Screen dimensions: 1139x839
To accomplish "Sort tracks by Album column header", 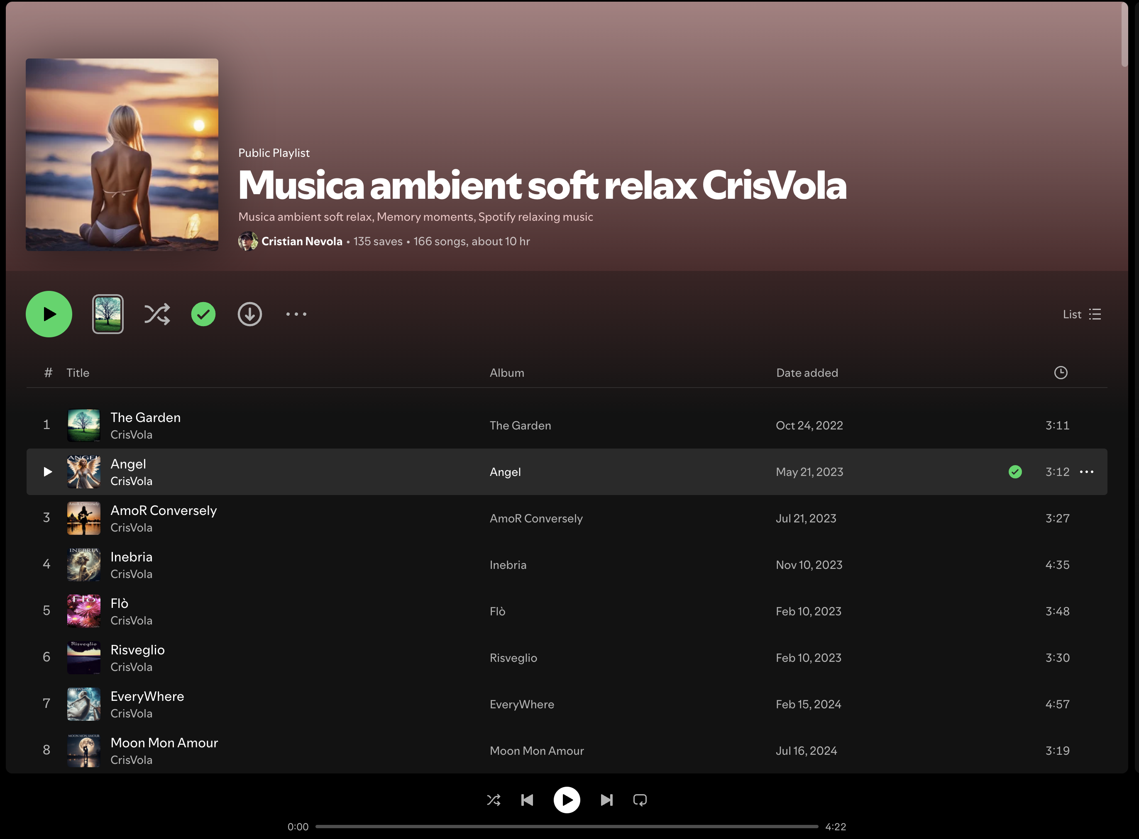I will point(506,373).
